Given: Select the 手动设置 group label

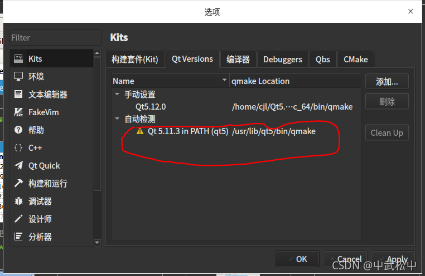Looking at the screenshot, I should [x=140, y=95].
